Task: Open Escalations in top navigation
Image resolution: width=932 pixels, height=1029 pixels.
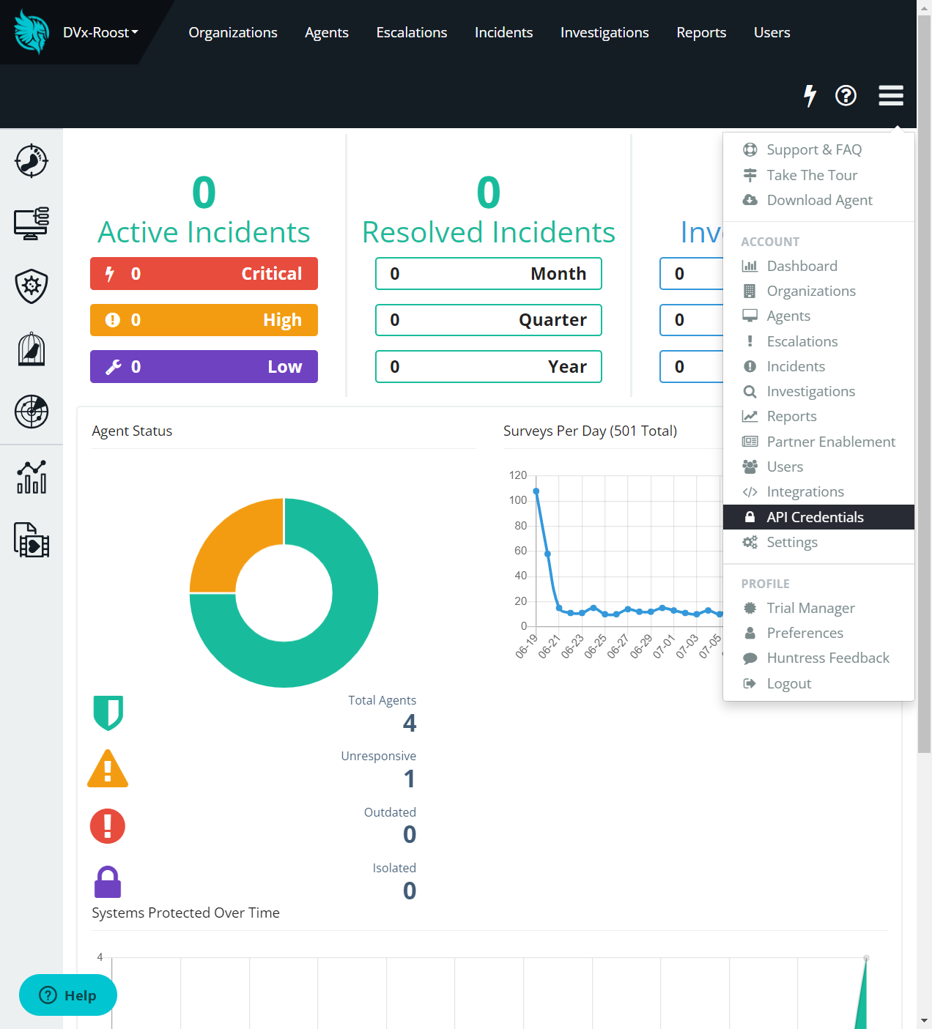Action: point(412,32)
